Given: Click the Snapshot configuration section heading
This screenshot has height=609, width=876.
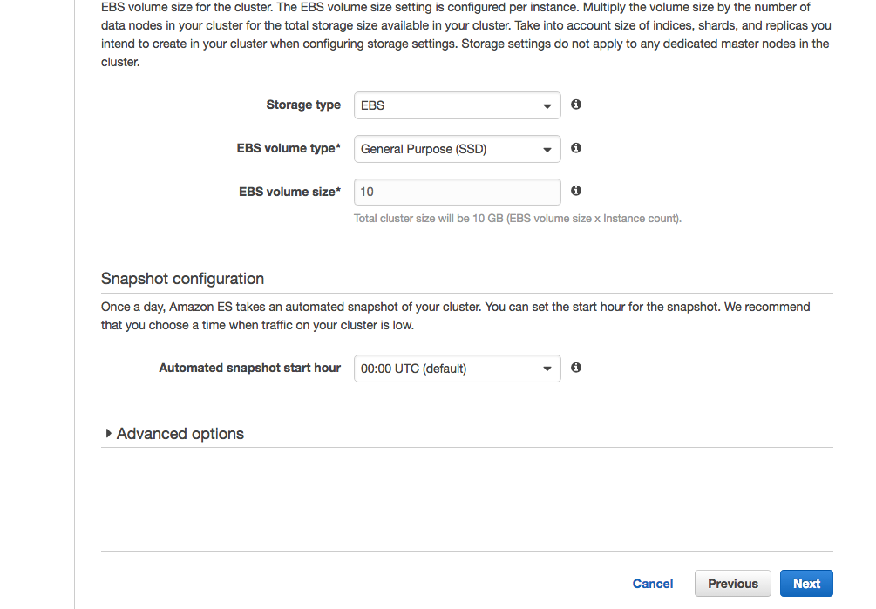Looking at the screenshot, I should tap(182, 279).
